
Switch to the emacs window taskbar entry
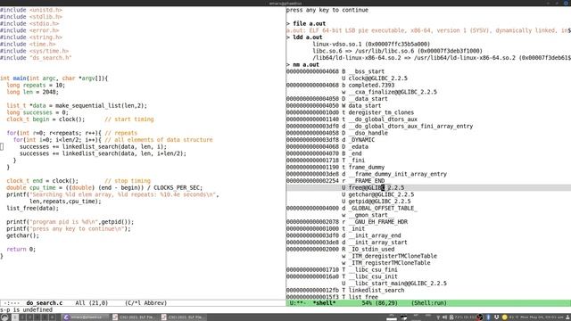(x=85, y=317)
